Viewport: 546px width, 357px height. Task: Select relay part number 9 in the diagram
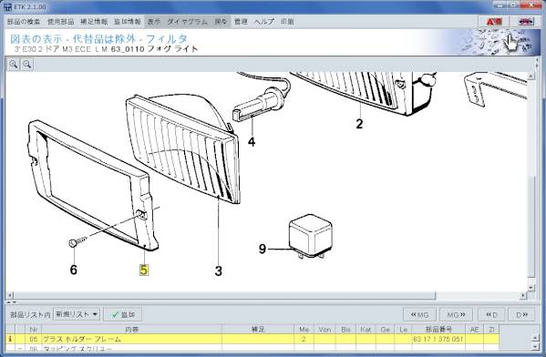263,249
